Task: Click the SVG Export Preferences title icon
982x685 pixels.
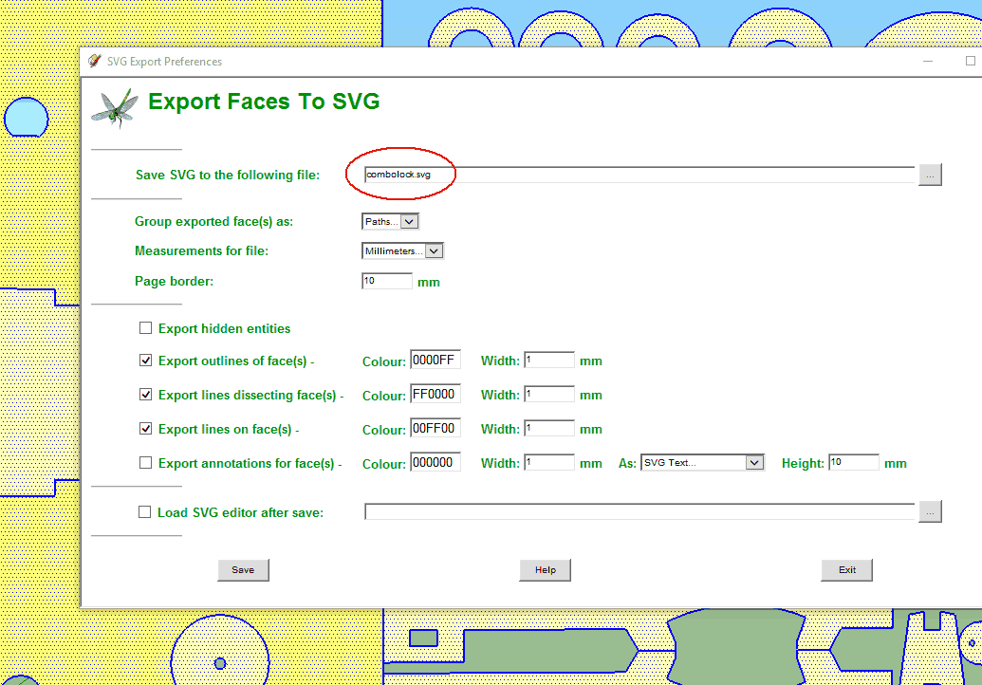Action: tap(94, 62)
